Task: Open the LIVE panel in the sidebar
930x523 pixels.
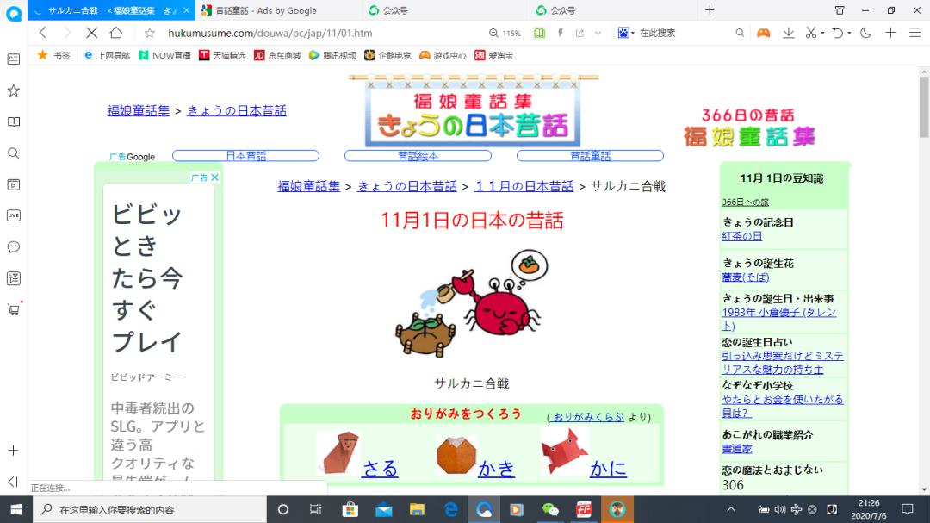Action: click(13, 215)
